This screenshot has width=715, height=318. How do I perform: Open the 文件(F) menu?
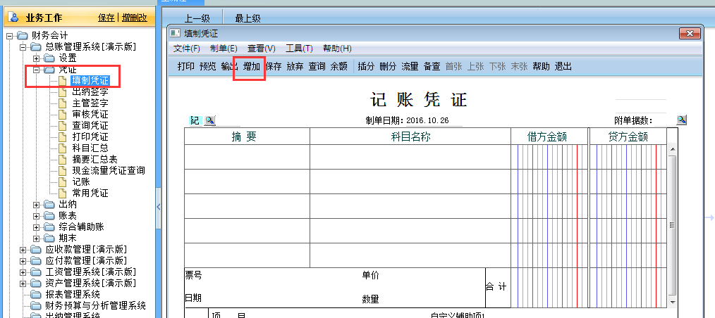click(187, 49)
